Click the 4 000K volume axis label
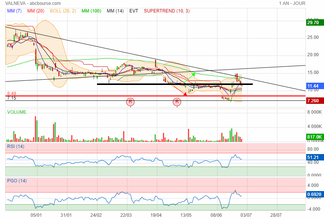The width and height of the screenshot is (324, 219). [315, 126]
